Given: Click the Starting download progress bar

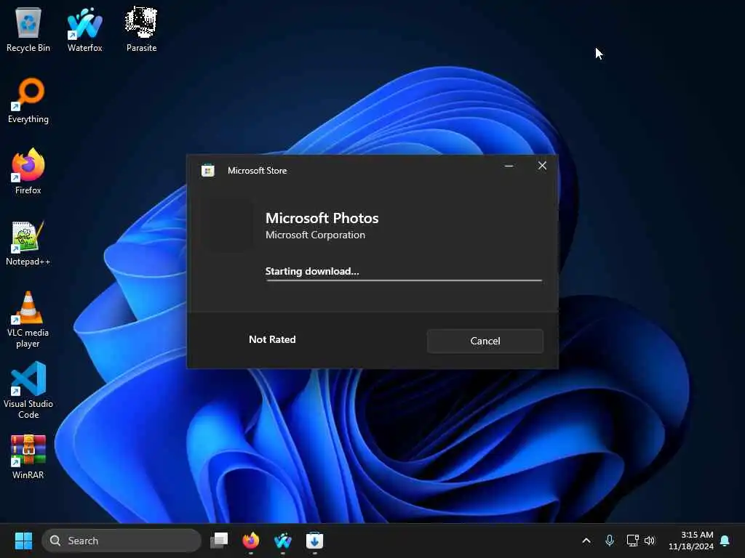Looking at the screenshot, I should click(x=404, y=280).
